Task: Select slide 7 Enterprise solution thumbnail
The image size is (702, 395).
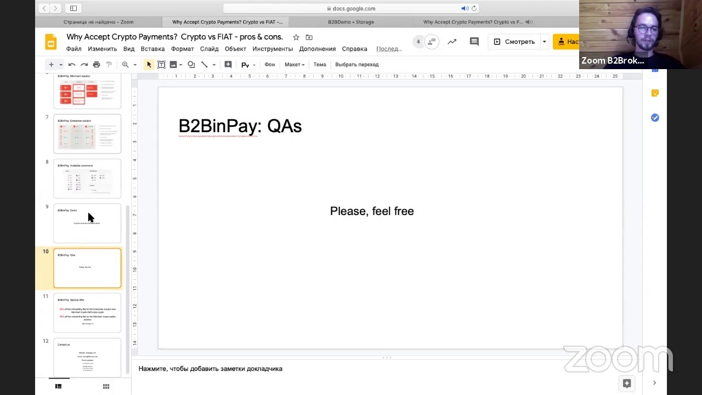Action: pyautogui.click(x=87, y=133)
